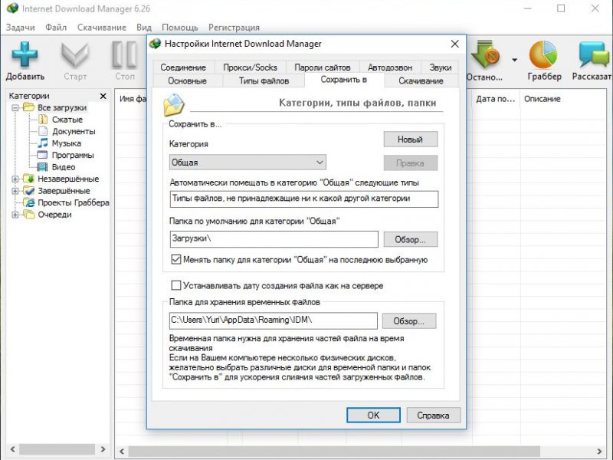Select the Программы category icon
Viewport: 613px width, 460px height.
(42, 155)
